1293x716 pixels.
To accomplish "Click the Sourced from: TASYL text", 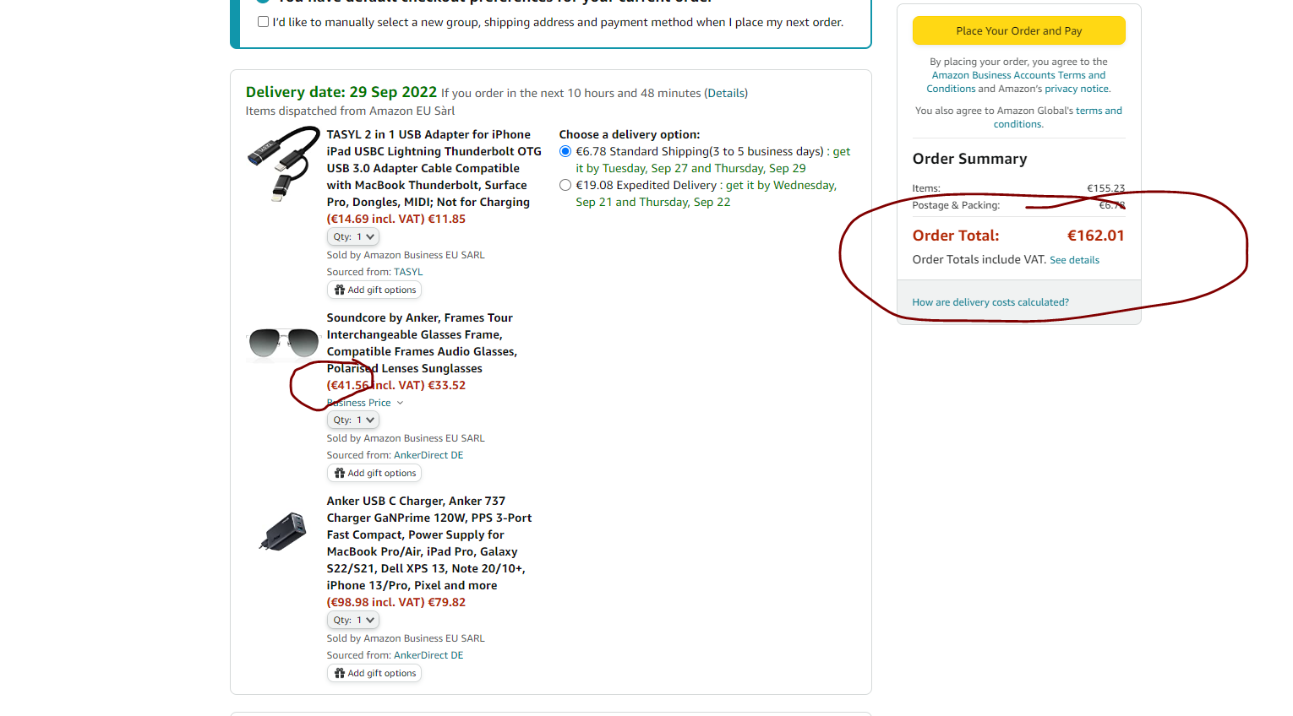I will (x=375, y=272).
